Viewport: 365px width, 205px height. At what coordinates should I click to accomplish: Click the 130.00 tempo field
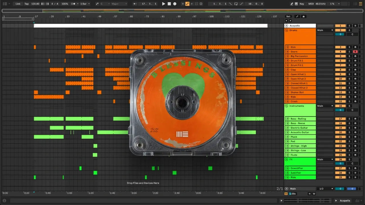coord(35,4)
